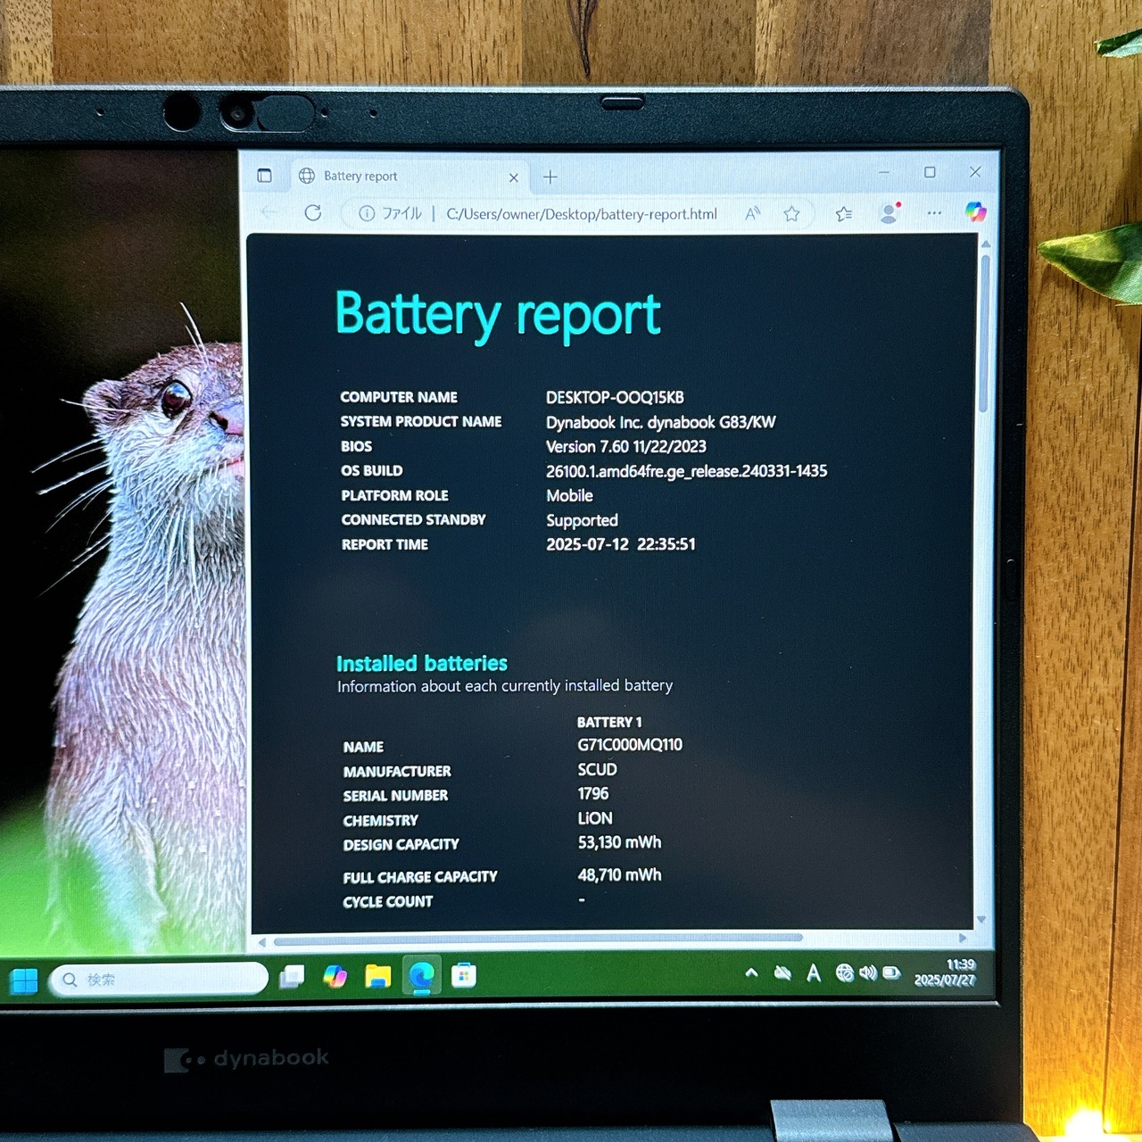Screen dimensions: 1142x1142
Task: Open the Collections panel icon
Action: (843, 213)
